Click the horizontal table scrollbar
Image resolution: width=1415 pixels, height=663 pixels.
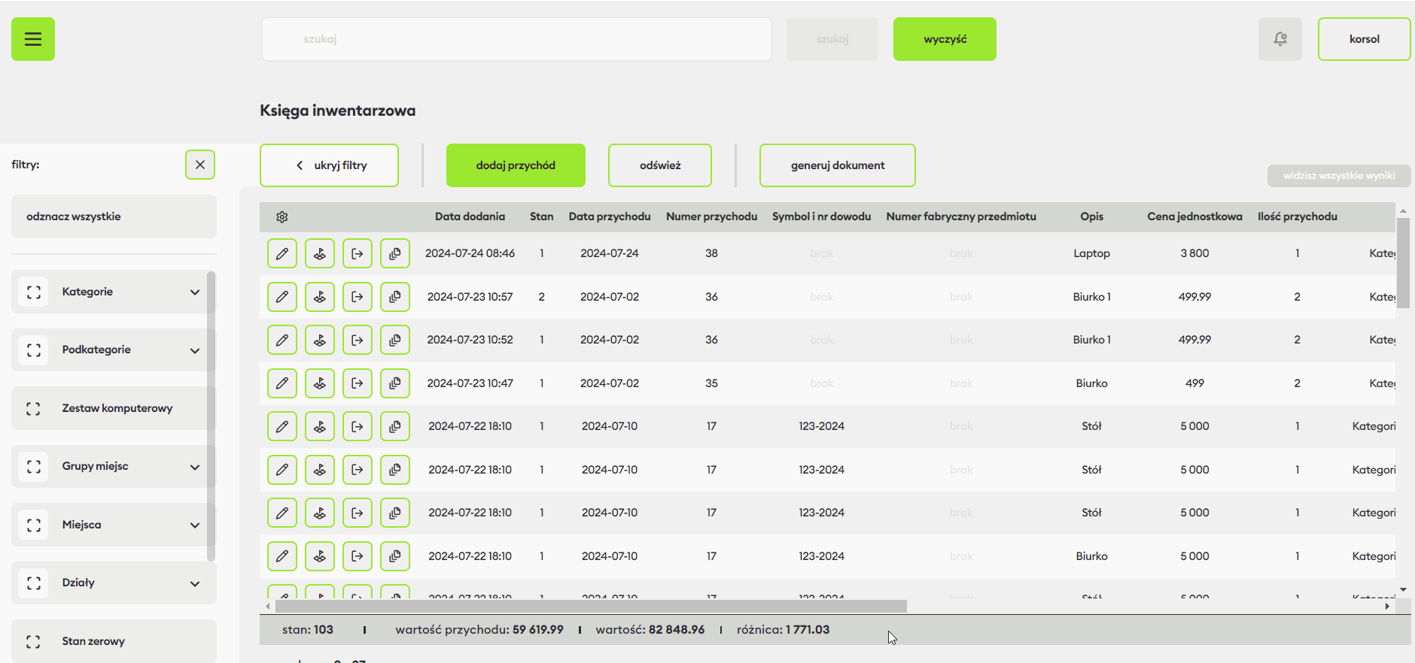[591, 606]
